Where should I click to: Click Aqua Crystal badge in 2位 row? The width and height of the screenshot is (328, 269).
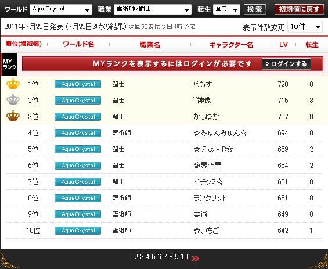pos(78,101)
